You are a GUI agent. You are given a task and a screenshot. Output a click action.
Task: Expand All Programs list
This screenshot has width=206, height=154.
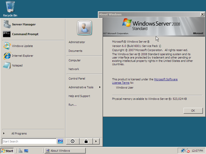click(19, 133)
